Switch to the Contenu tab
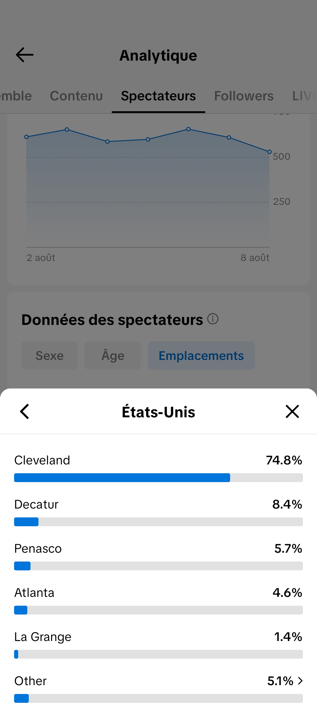The width and height of the screenshot is (317, 724). pyautogui.click(x=76, y=96)
